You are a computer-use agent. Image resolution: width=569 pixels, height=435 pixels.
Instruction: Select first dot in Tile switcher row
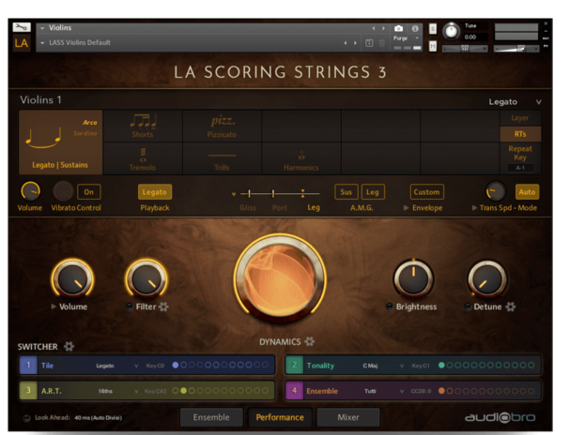click(x=176, y=365)
